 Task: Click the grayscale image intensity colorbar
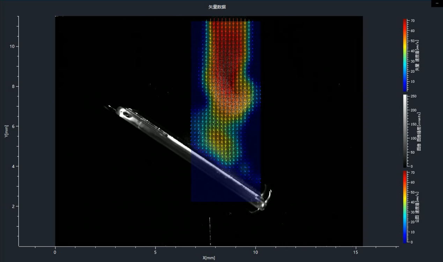click(405, 131)
